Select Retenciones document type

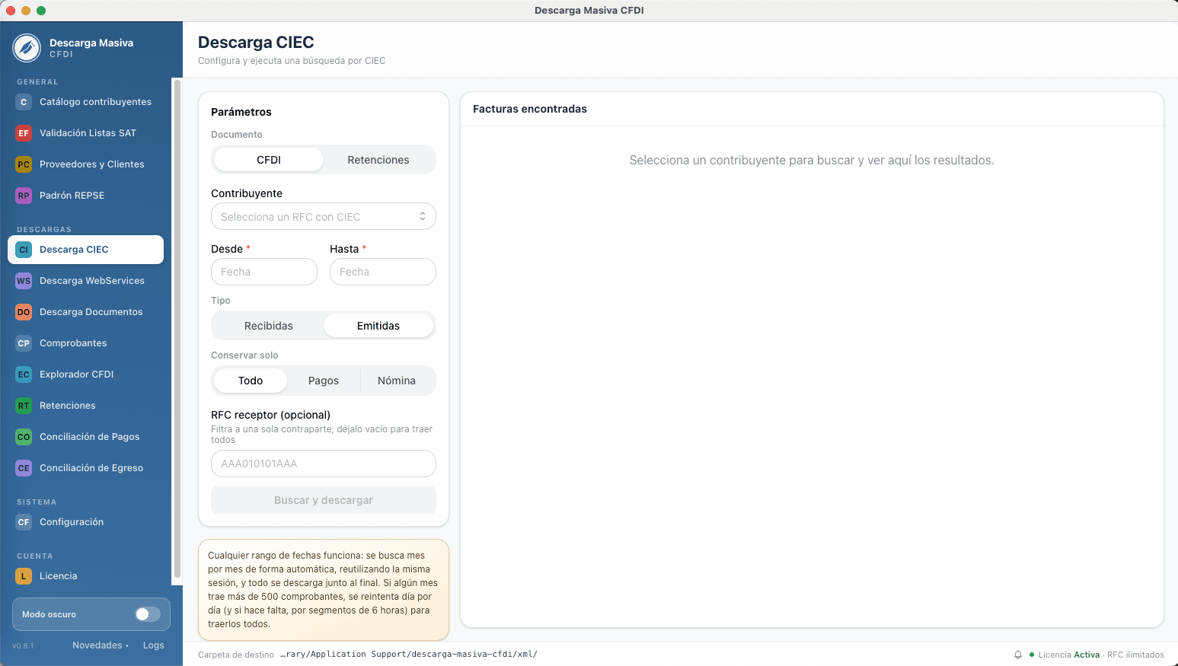click(x=378, y=160)
